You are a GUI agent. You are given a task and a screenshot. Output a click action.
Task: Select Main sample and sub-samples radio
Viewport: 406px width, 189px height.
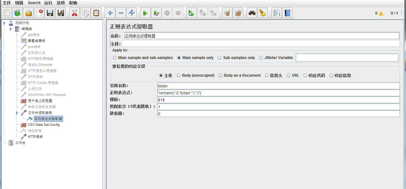point(115,58)
